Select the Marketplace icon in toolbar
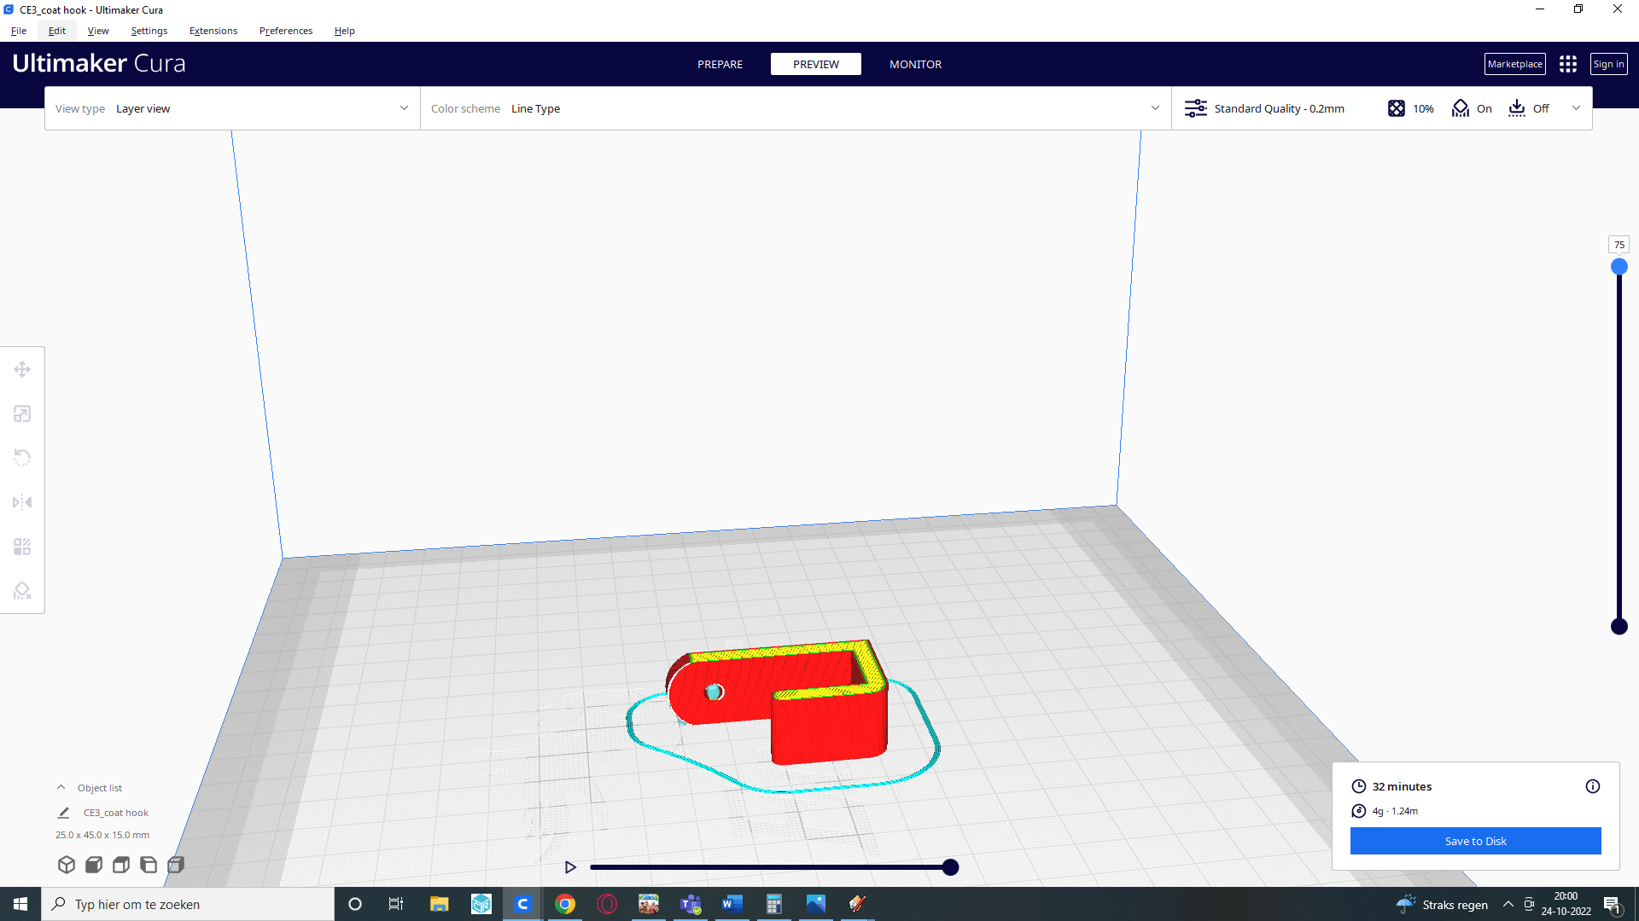Image resolution: width=1639 pixels, height=921 pixels. [x=1514, y=64]
